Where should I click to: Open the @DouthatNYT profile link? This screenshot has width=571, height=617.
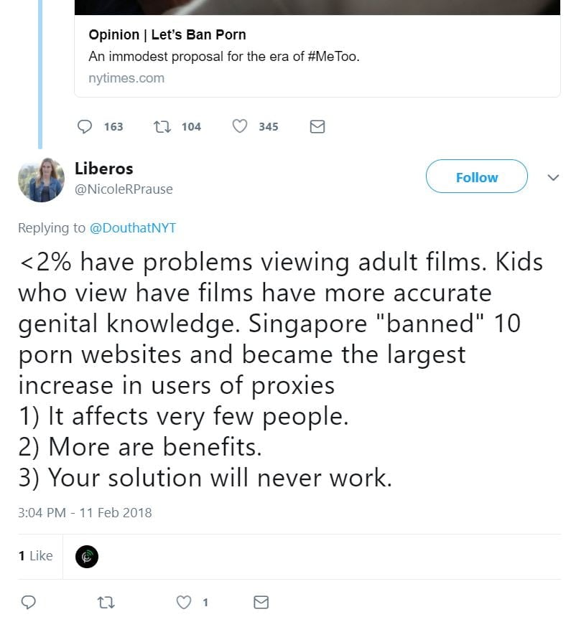pyautogui.click(x=133, y=228)
